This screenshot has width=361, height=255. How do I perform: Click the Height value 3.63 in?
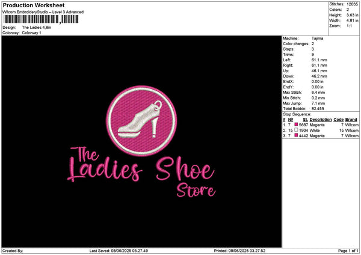(352, 15)
